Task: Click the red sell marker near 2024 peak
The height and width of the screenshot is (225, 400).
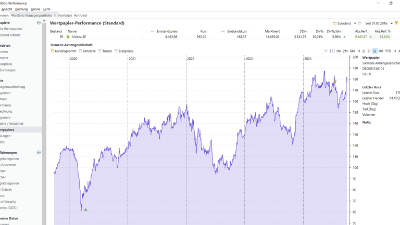Action: (x=335, y=82)
